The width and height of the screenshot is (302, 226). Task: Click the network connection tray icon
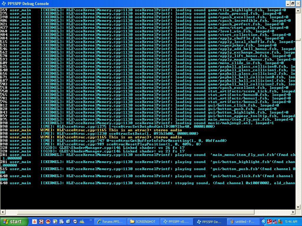click(x=274, y=222)
